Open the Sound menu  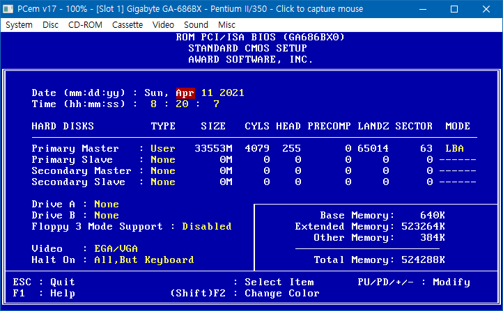(x=196, y=24)
